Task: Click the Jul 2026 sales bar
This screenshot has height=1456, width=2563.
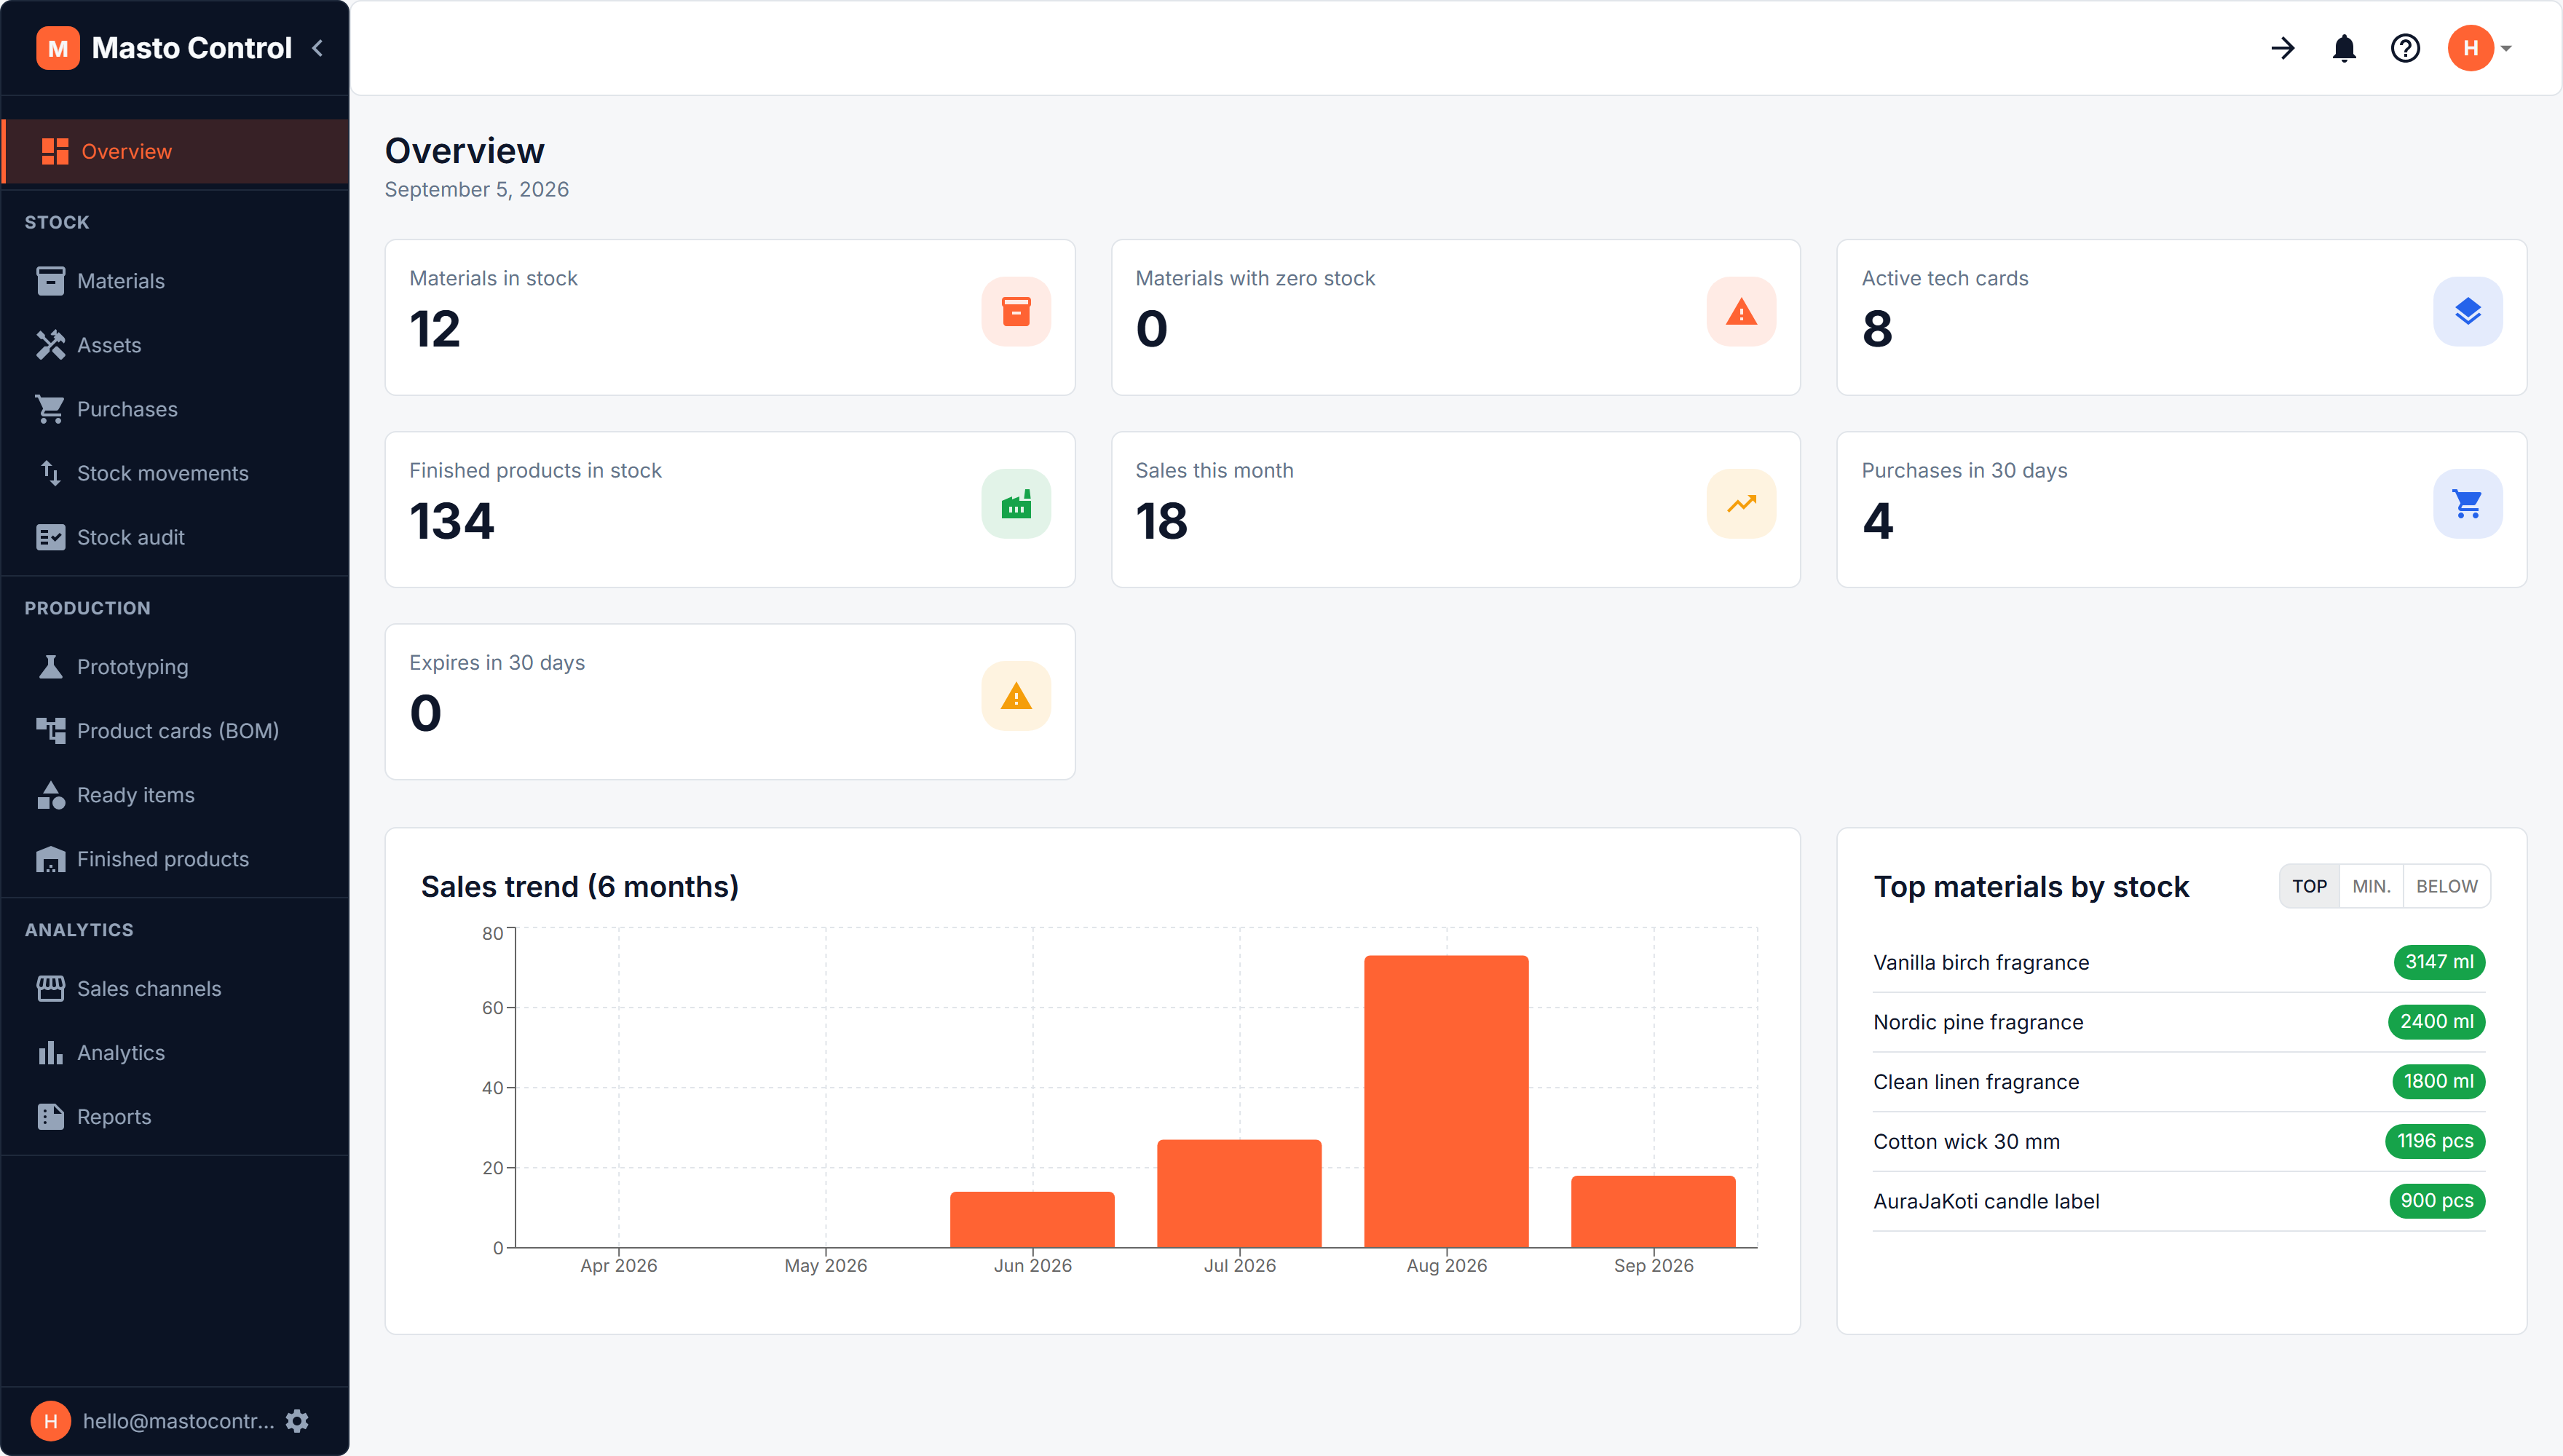Action: 1239,1193
